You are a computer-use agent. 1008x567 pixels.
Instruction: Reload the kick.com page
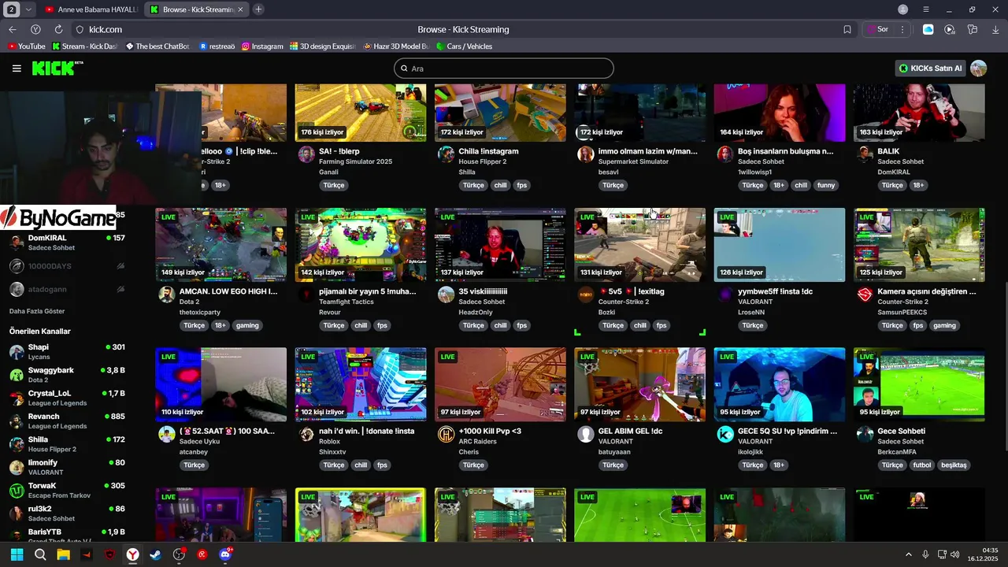[x=58, y=29]
